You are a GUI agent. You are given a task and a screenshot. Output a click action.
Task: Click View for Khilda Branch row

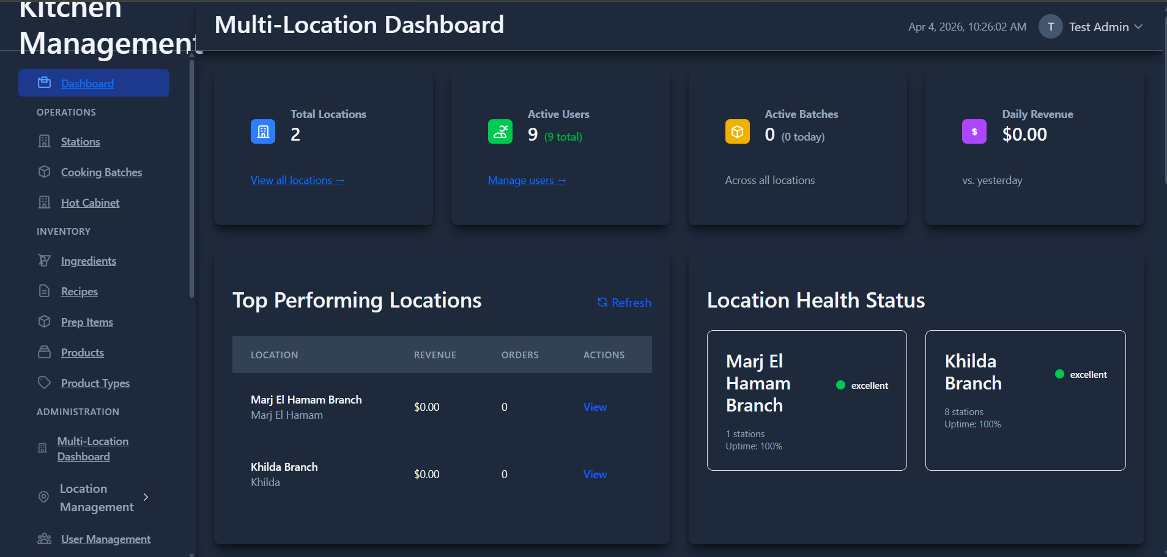595,473
